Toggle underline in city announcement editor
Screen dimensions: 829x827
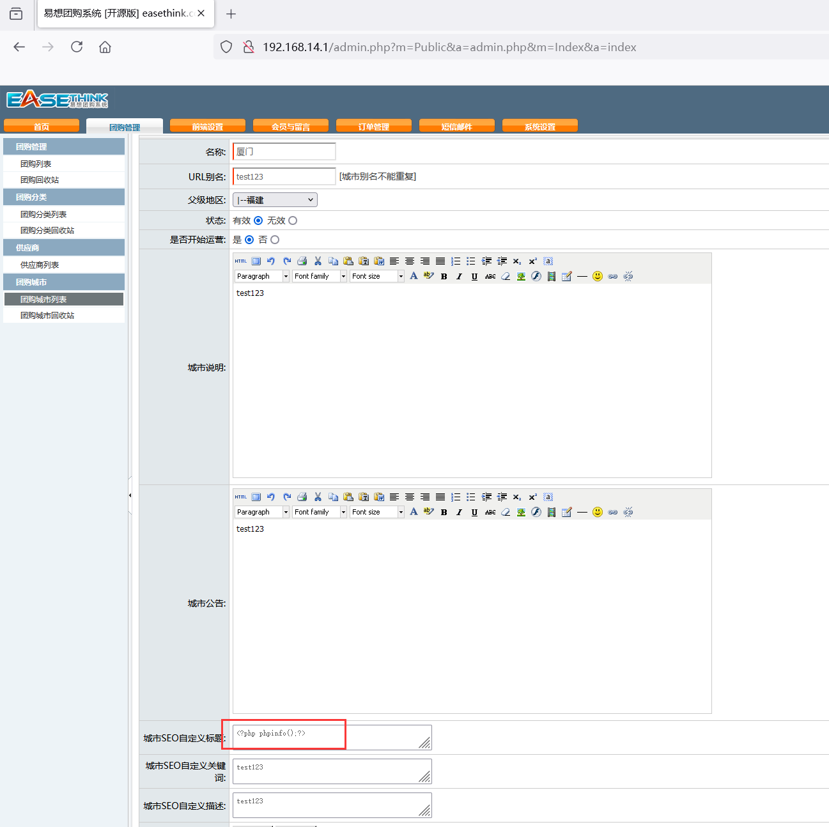[474, 513]
